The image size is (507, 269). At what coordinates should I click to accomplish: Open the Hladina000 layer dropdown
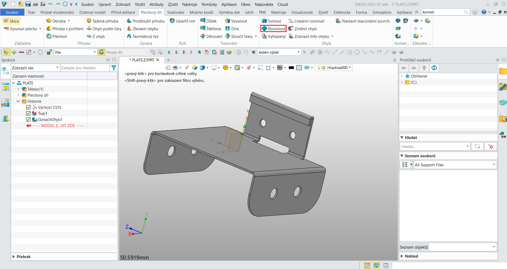pos(334,68)
